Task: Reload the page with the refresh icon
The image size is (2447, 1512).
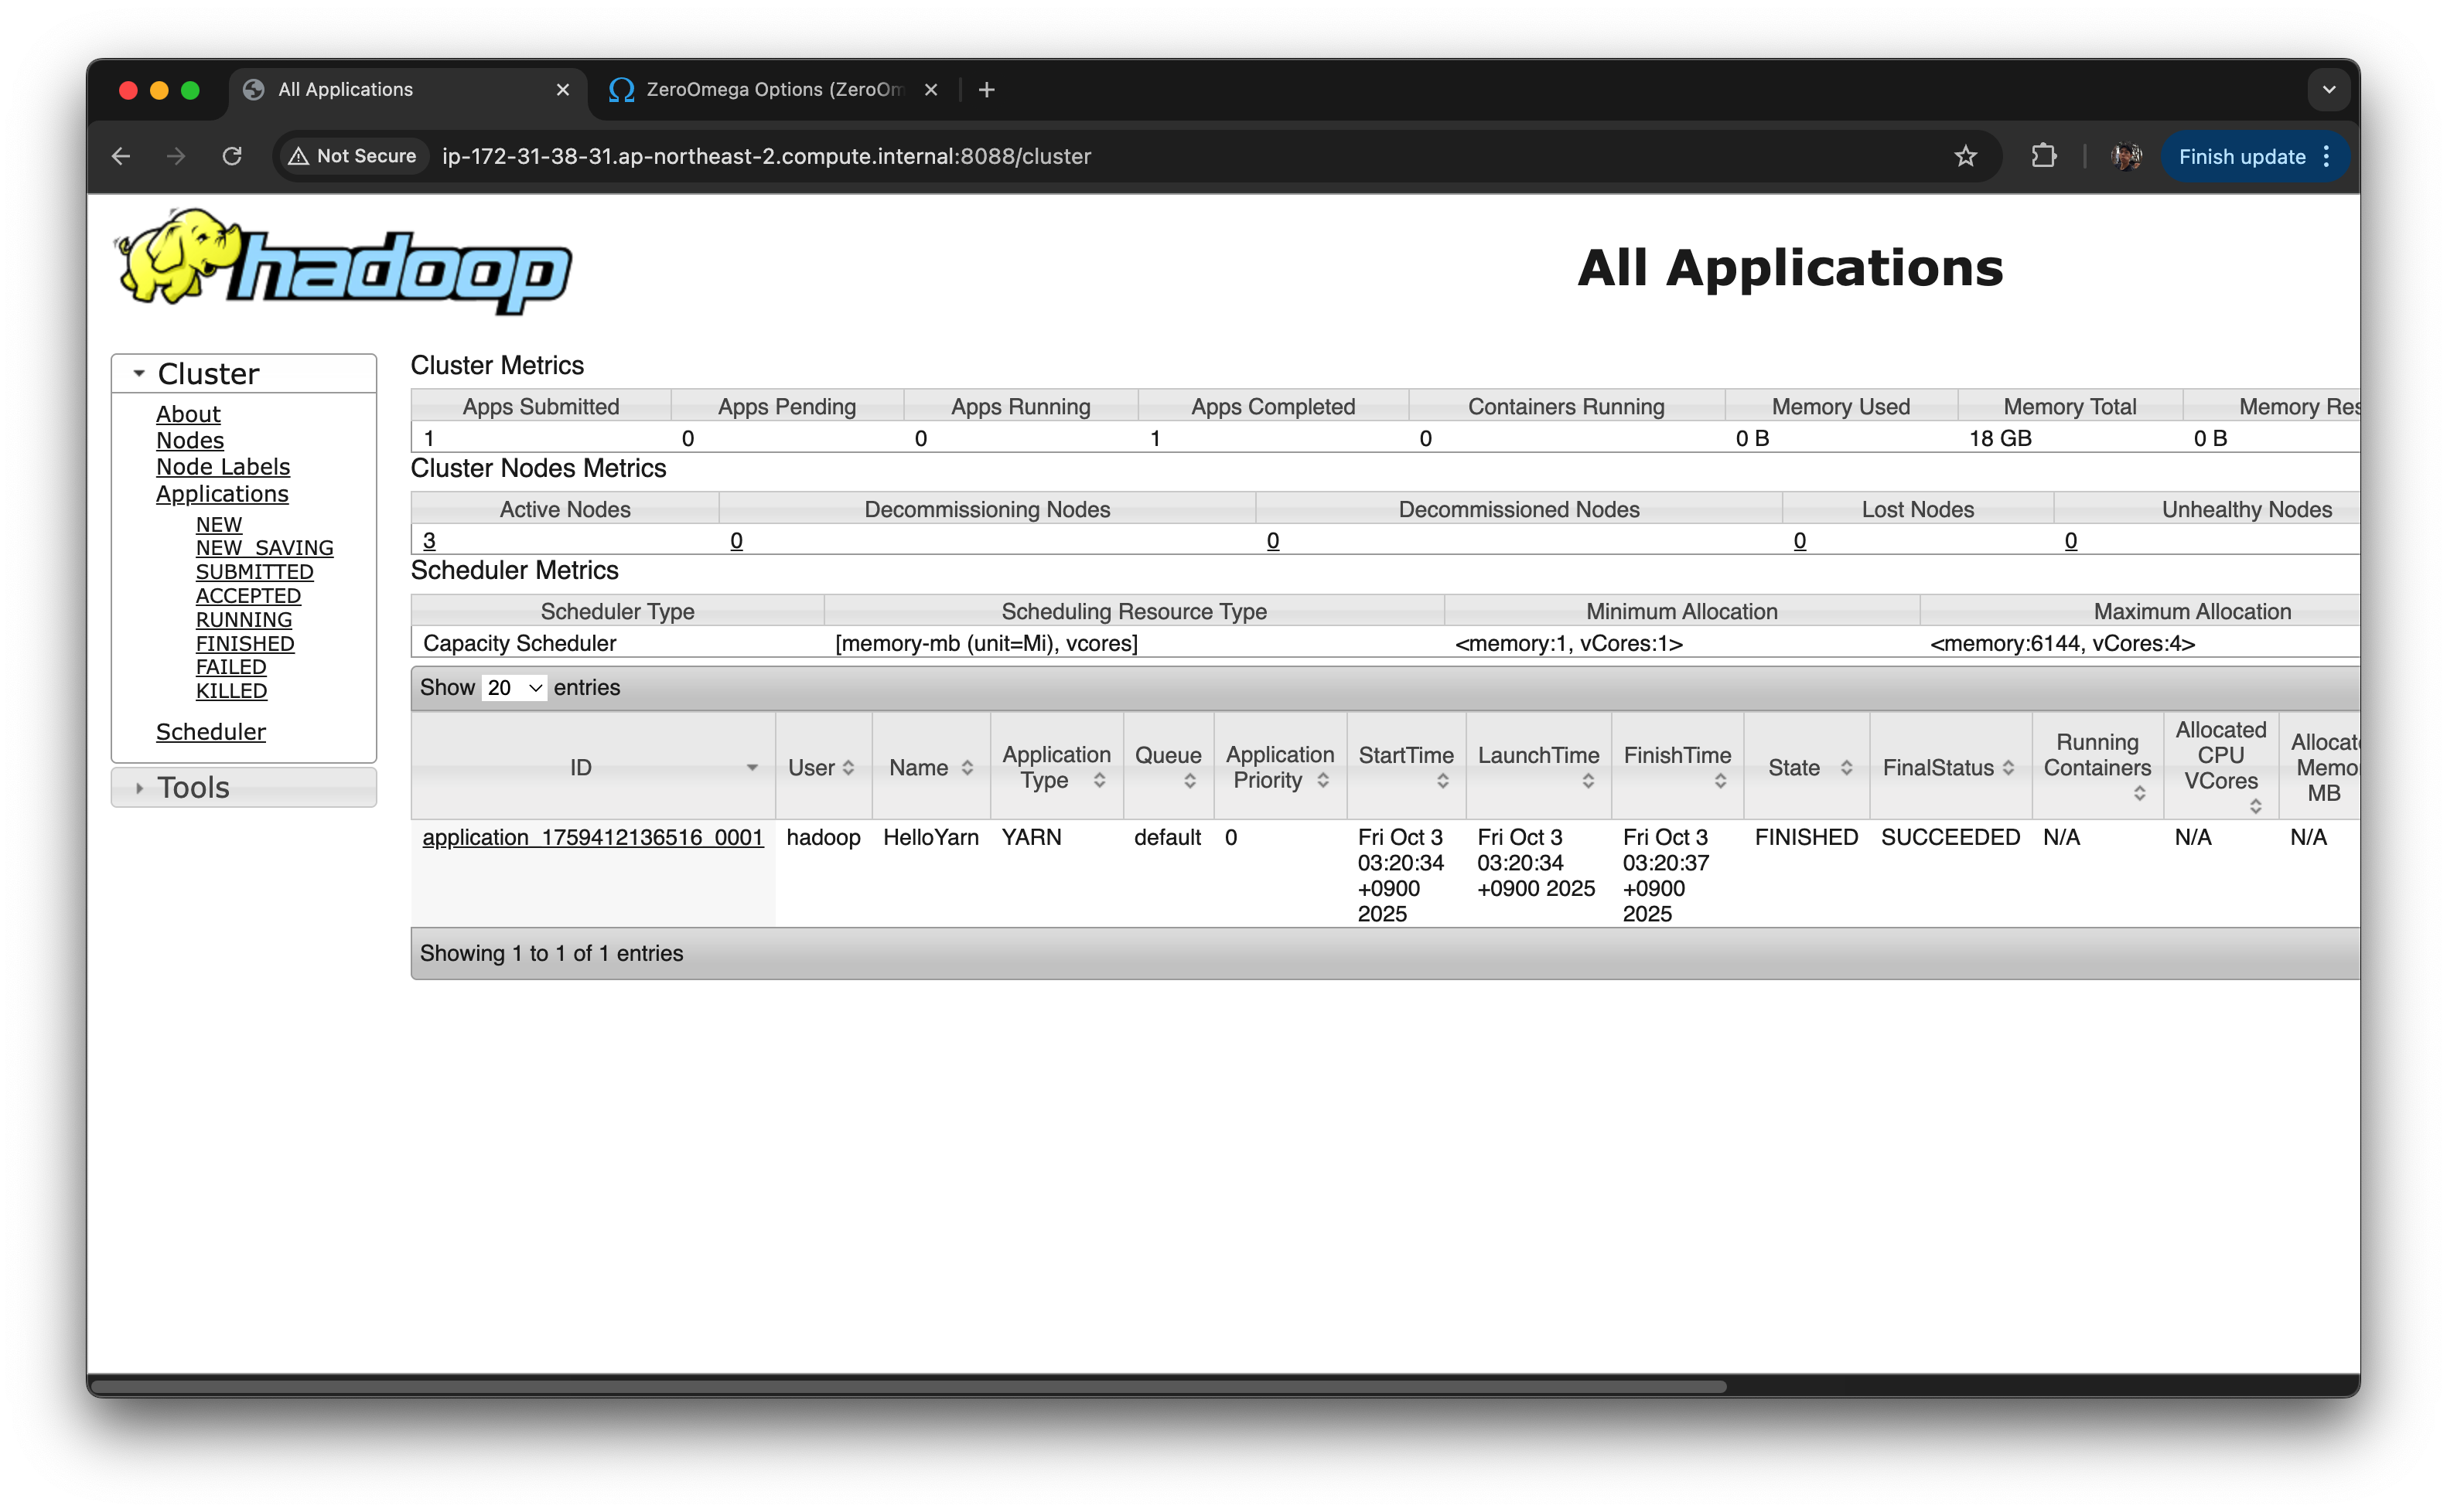Action: tap(232, 156)
